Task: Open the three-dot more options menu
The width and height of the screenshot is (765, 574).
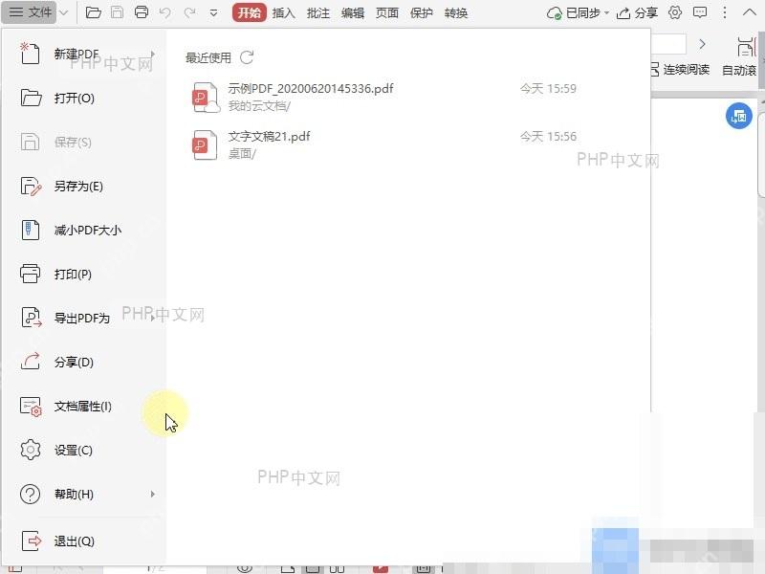Action: (x=725, y=12)
